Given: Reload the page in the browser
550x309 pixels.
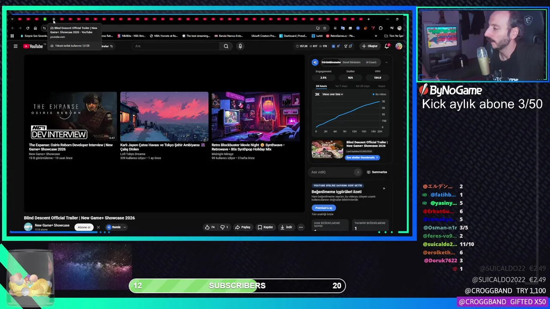Looking at the screenshot, I should pyautogui.click(x=27, y=28).
